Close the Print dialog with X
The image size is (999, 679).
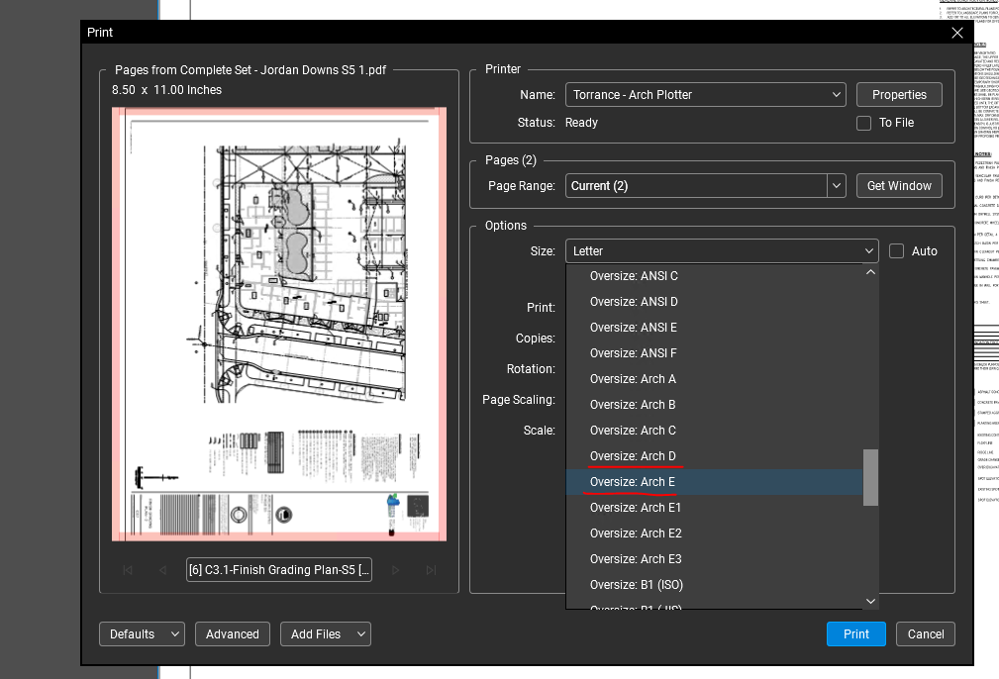coord(956,33)
